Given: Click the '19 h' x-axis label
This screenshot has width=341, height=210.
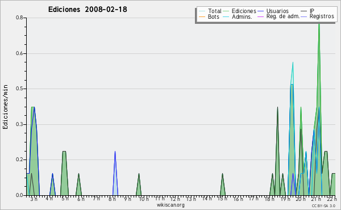Looking at the screenshot, I should (285, 199).
